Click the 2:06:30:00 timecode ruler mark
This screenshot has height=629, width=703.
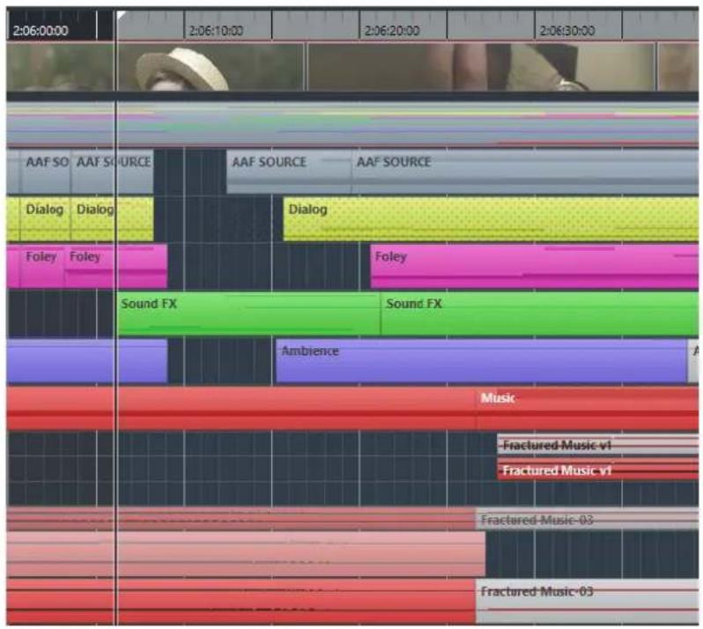[566, 31]
